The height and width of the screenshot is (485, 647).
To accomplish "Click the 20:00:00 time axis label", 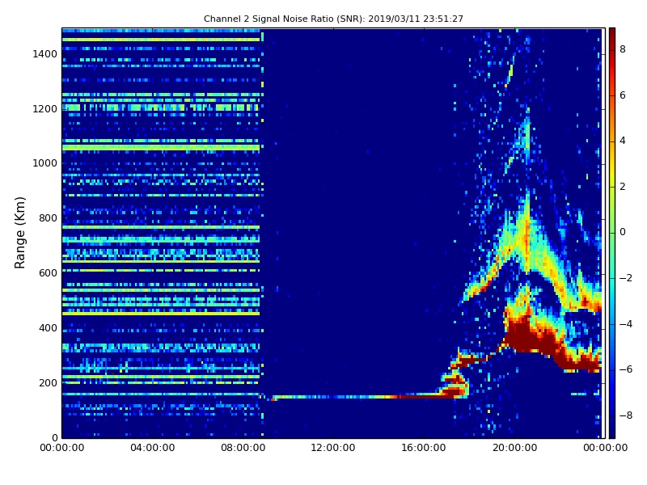I will (x=514, y=448).
